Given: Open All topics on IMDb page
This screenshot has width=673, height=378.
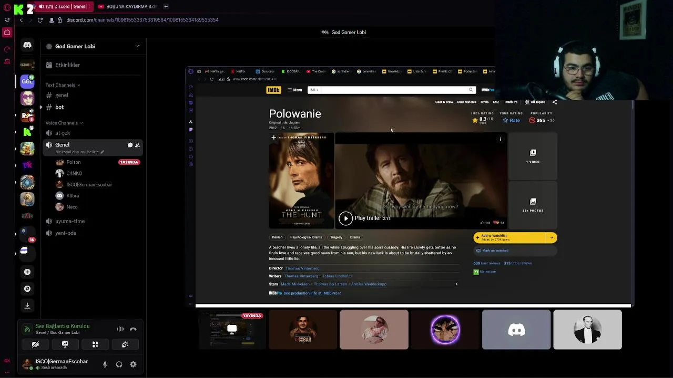Looking at the screenshot, I should [x=535, y=102].
